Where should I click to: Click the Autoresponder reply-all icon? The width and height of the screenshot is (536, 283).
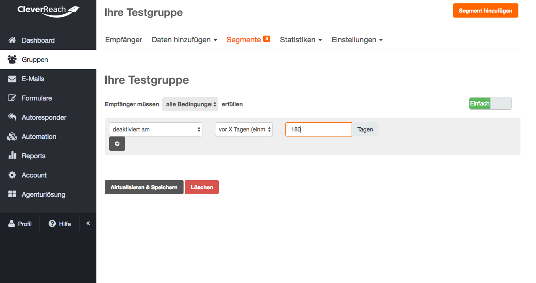pyautogui.click(x=12, y=117)
